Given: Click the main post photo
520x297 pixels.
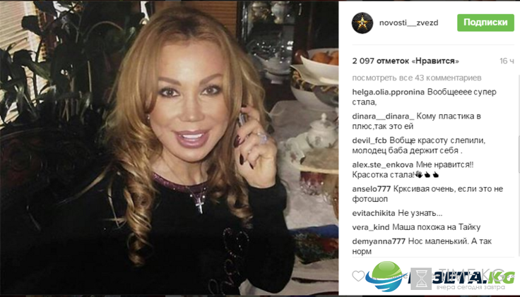Looking at the screenshot, I should click(x=169, y=148).
